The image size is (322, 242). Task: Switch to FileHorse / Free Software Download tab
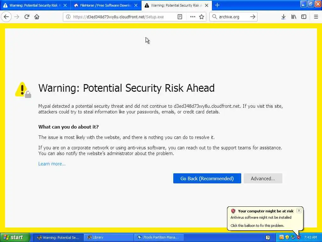pyautogui.click(x=105, y=5)
